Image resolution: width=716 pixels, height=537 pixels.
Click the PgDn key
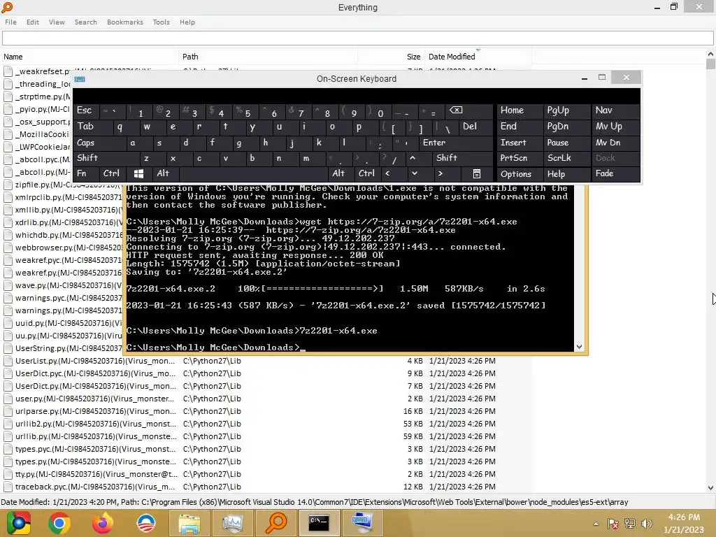click(x=566, y=127)
